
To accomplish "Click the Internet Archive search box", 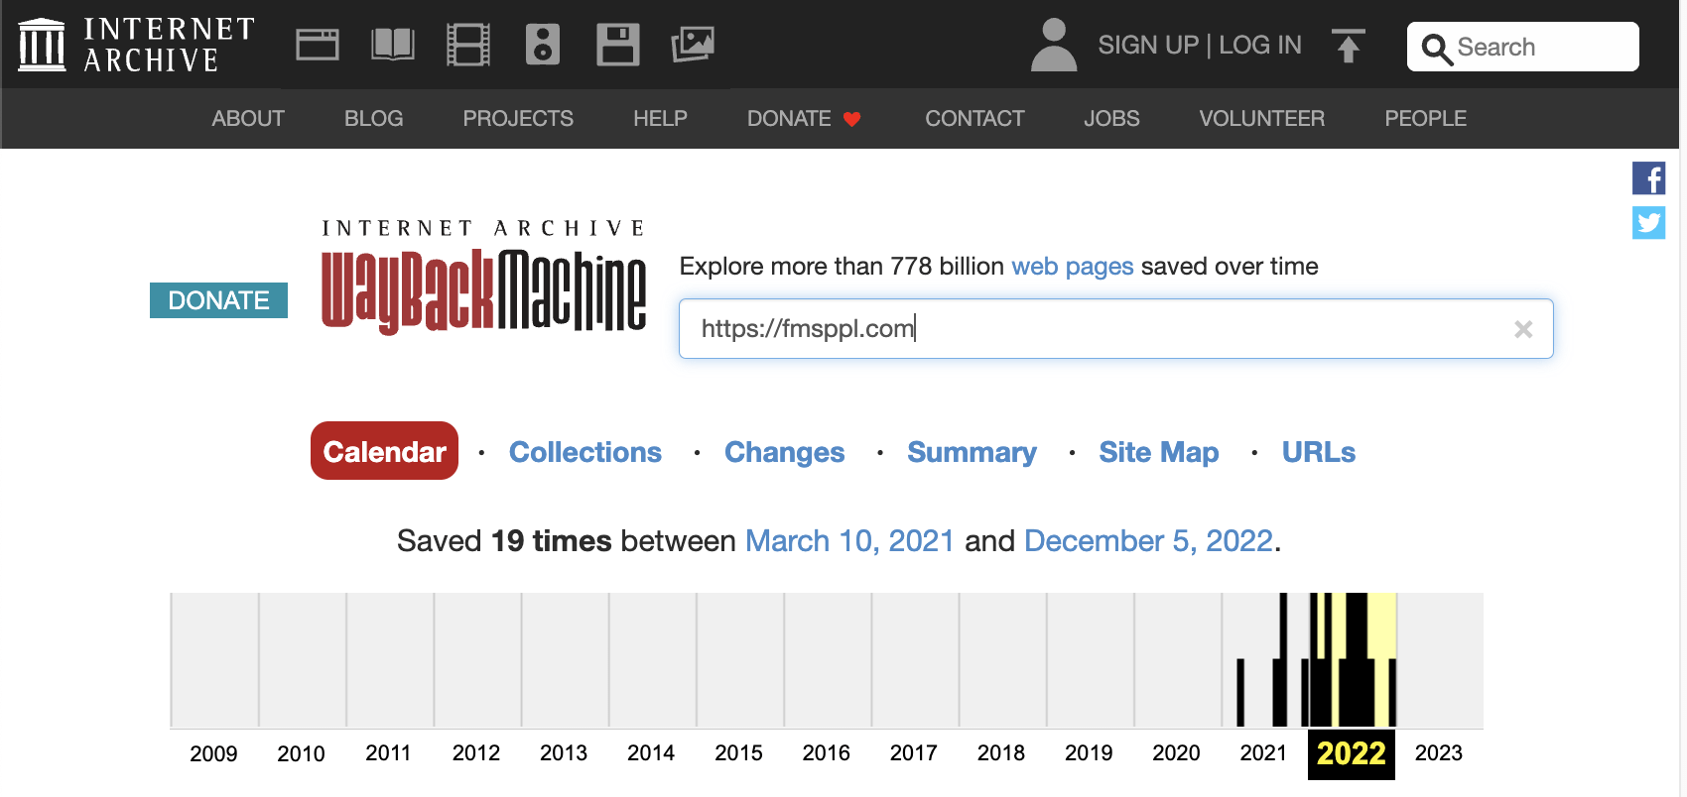I will (1538, 47).
